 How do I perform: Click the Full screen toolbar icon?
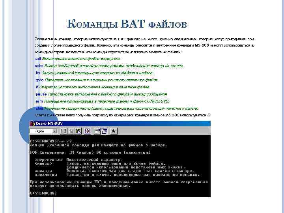(88, 131)
